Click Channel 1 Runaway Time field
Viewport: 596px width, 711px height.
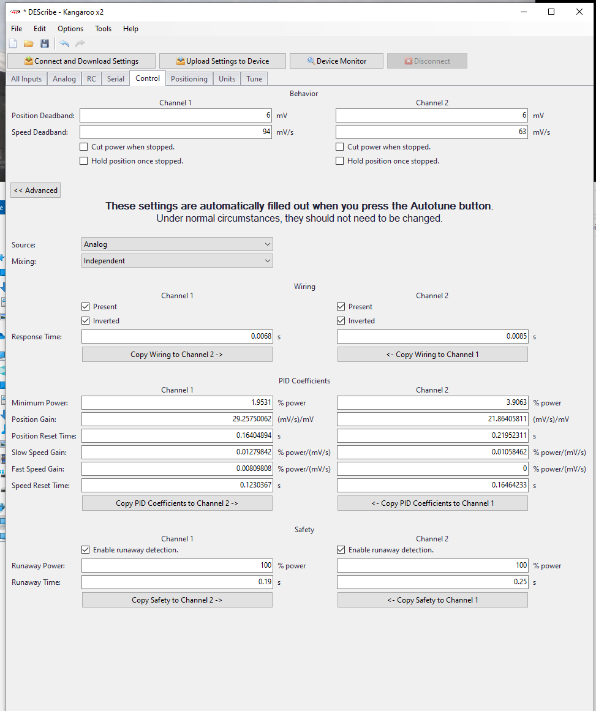(x=178, y=582)
